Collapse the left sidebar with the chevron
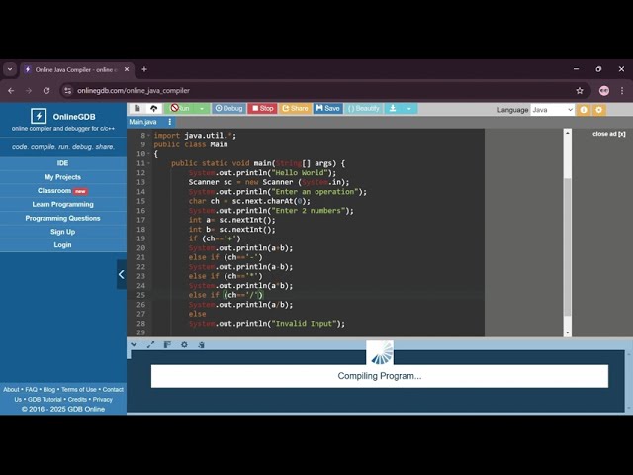Viewport: 633px width, 475px height. pos(121,275)
